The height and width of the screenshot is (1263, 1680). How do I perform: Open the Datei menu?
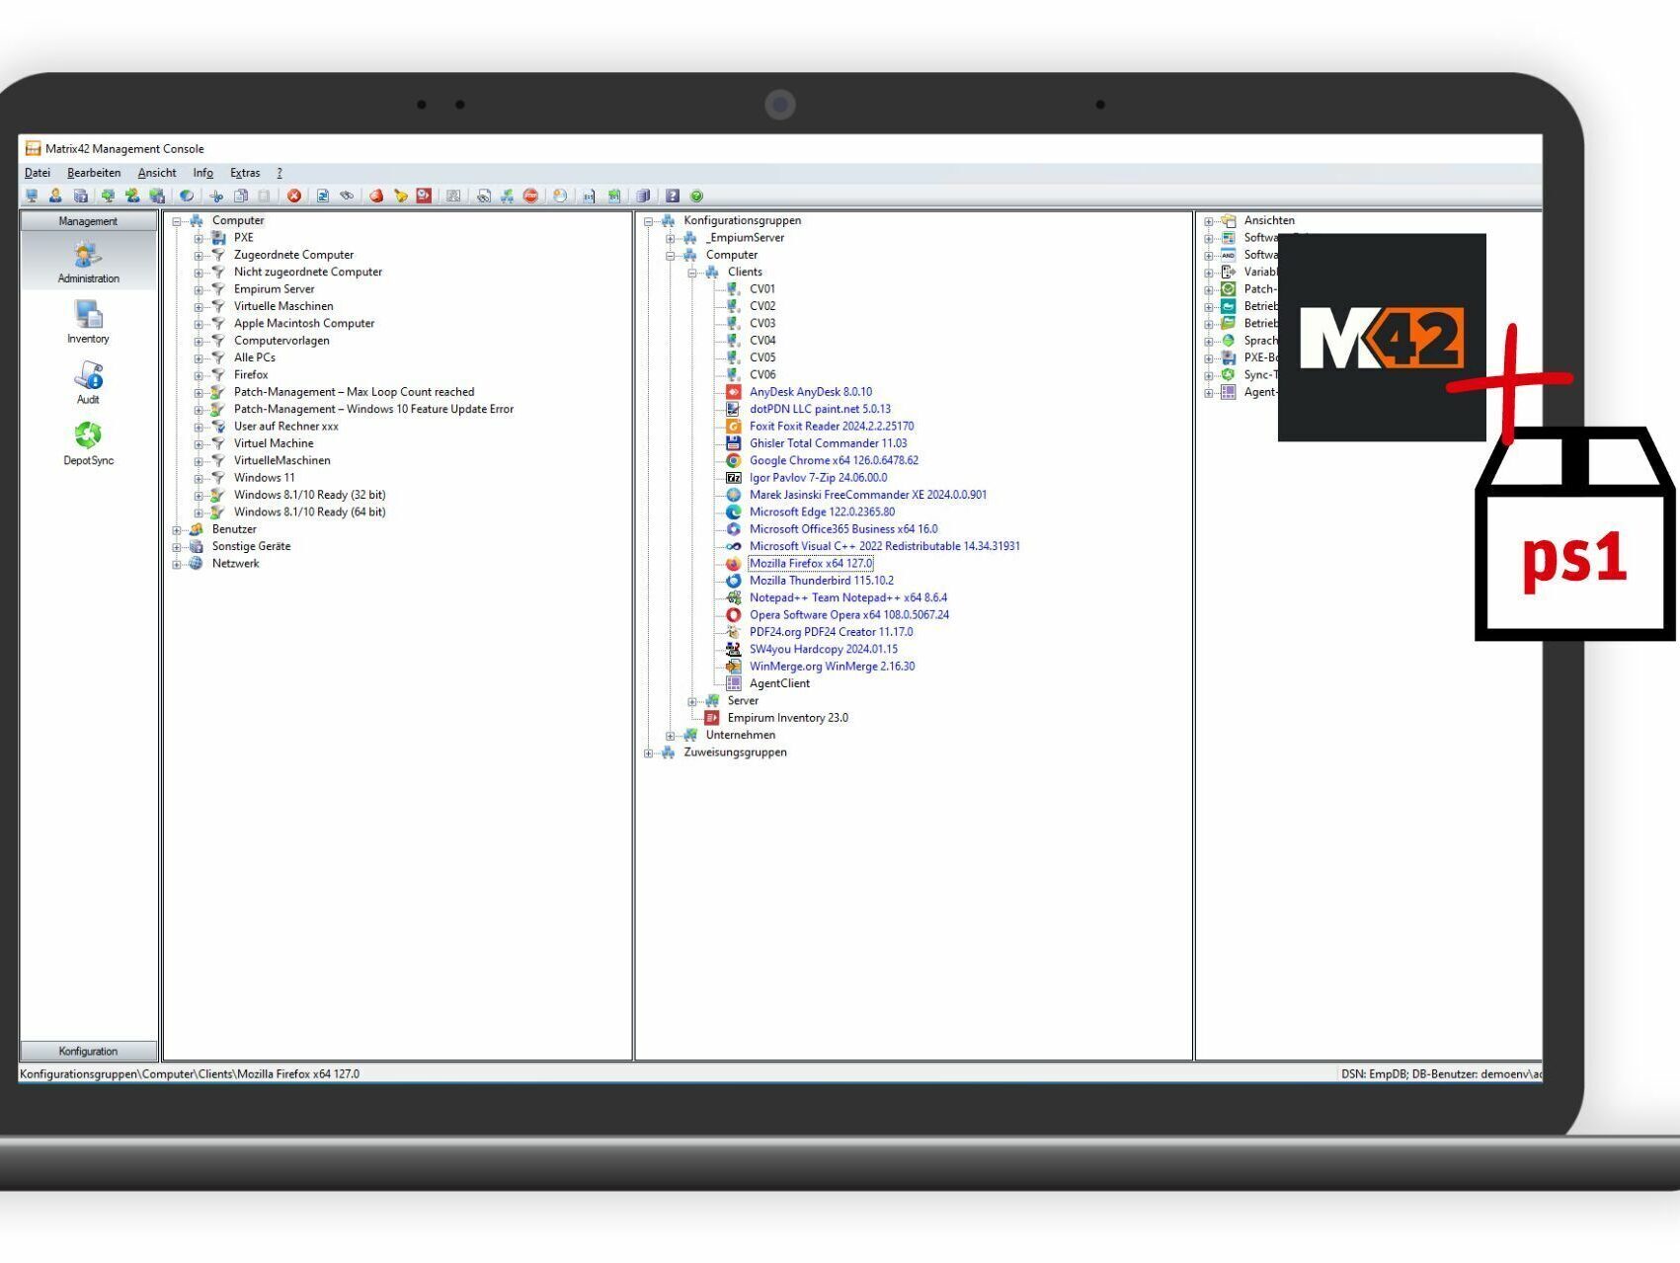point(38,173)
